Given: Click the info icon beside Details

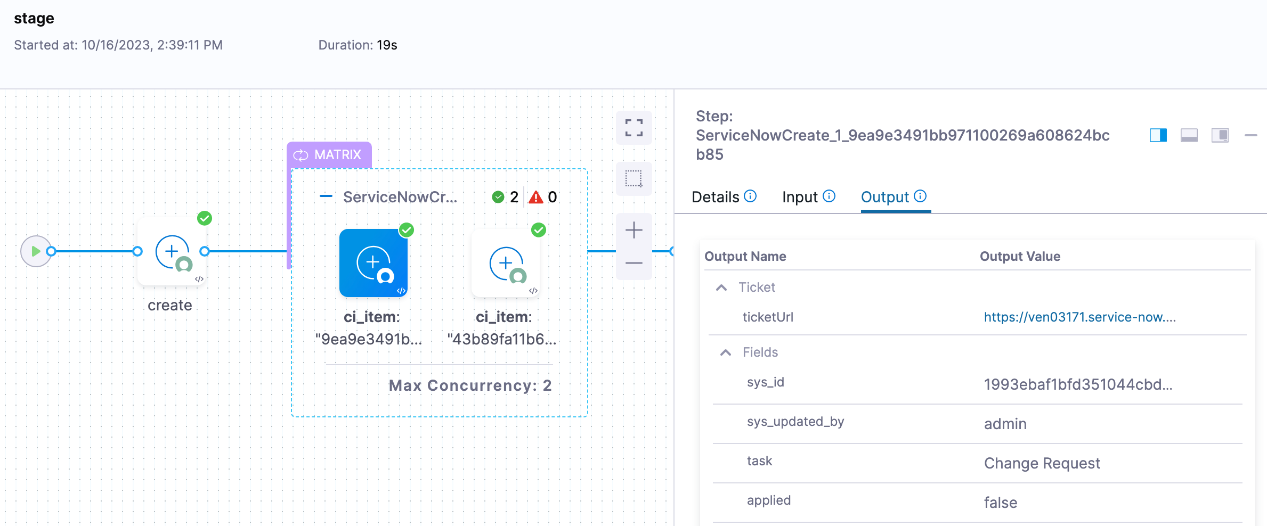Looking at the screenshot, I should pos(750,196).
